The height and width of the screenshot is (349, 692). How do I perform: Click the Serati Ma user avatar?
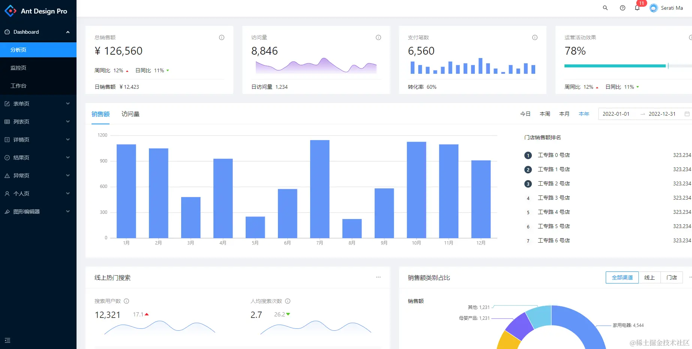[654, 8]
